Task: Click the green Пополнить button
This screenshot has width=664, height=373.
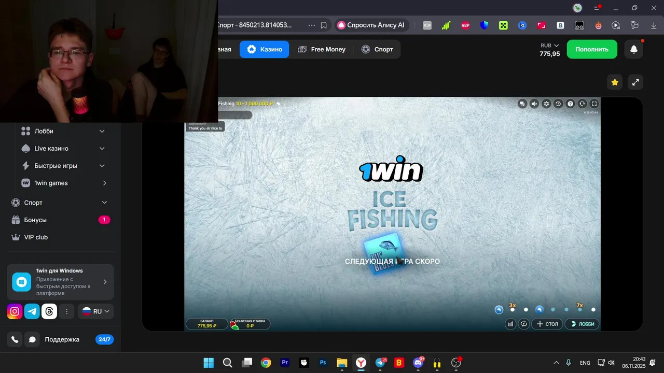Action: (x=592, y=49)
